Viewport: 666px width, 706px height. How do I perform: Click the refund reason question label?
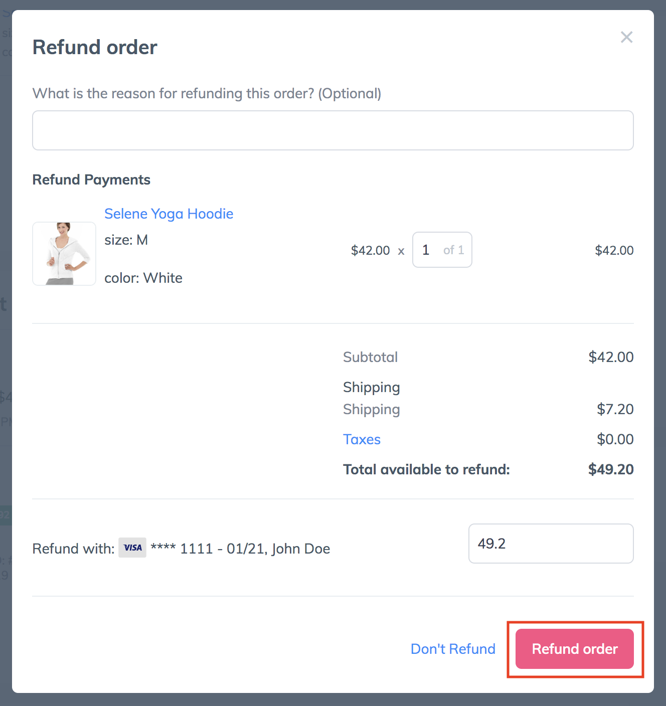[207, 93]
